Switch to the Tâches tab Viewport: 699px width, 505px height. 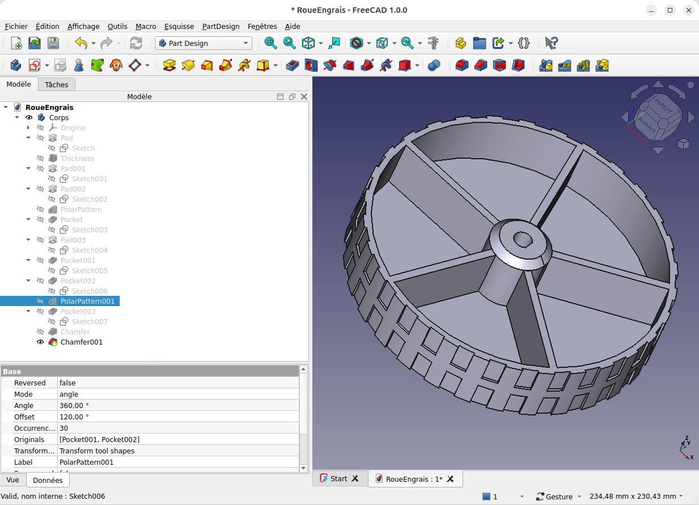(57, 84)
